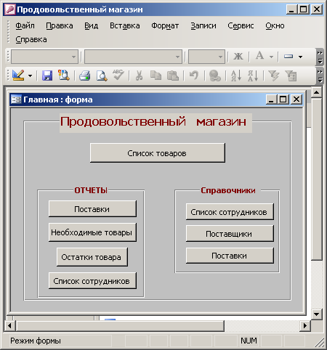Click the font color A icon
This screenshot has width=327, height=350.
pyautogui.click(x=259, y=56)
